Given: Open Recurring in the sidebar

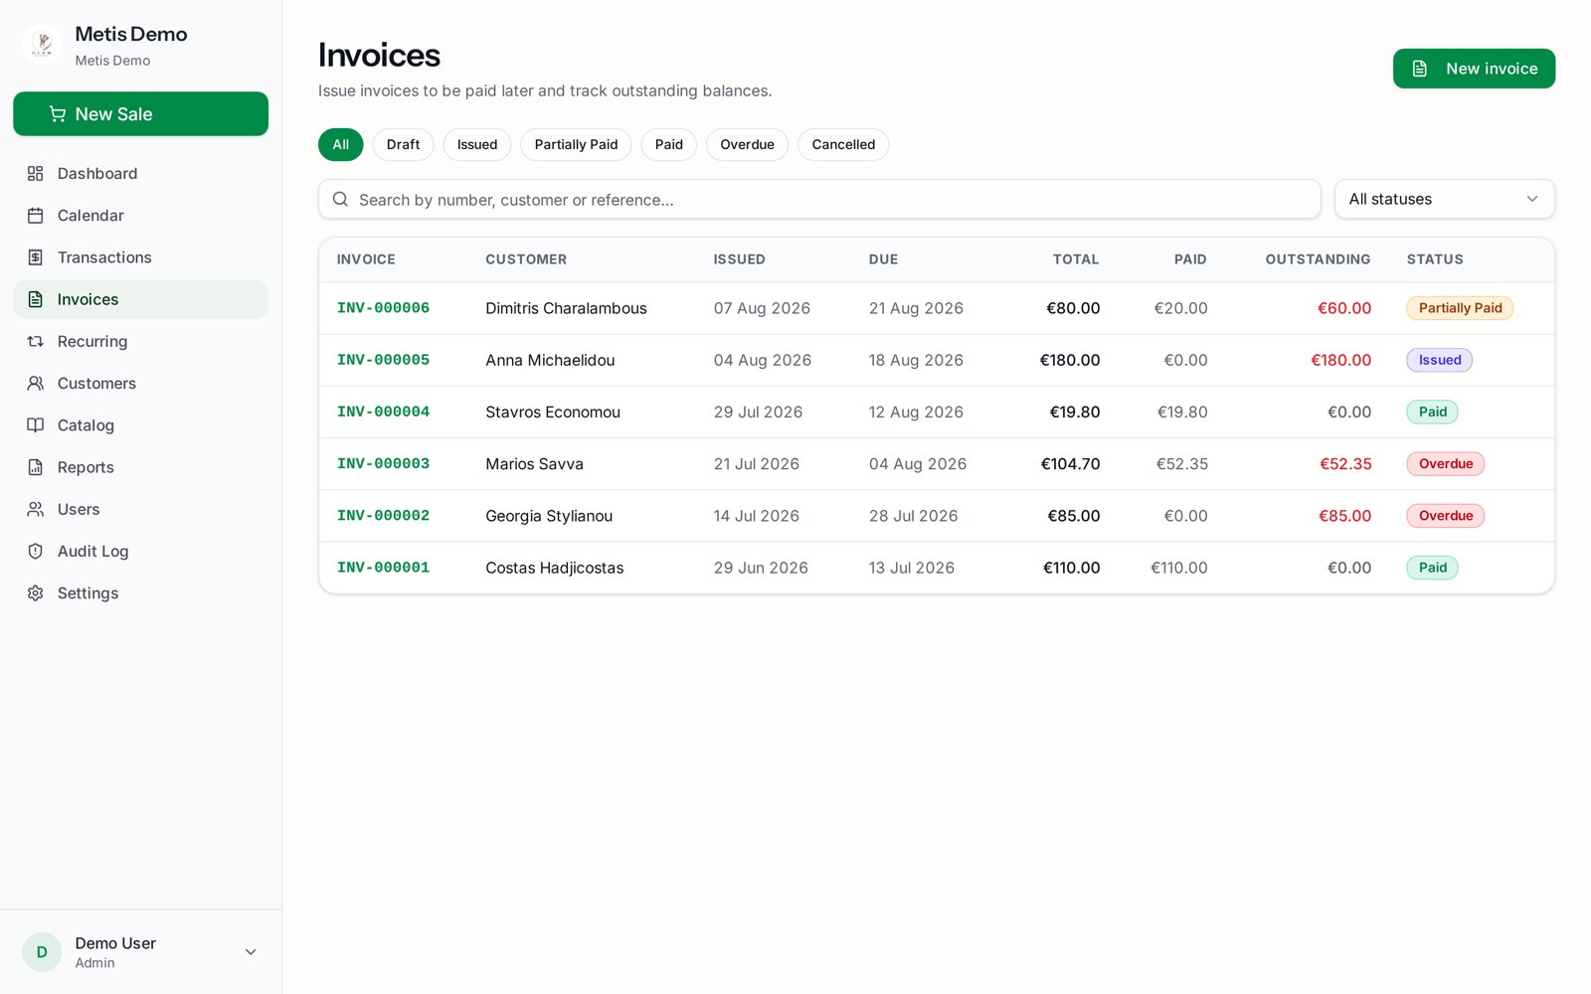Looking at the screenshot, I should tap(140, 341).
